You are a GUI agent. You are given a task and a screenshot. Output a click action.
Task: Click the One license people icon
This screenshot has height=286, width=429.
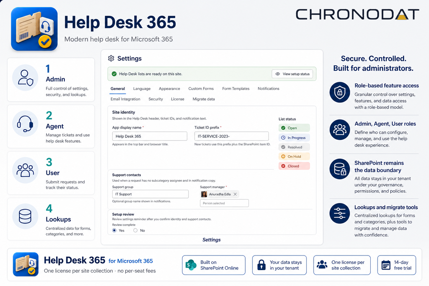[322, 265]
